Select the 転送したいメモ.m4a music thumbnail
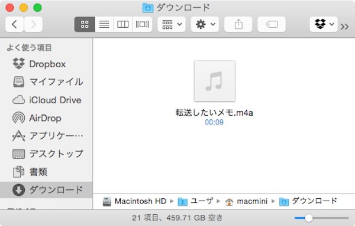 pos(214,81)
